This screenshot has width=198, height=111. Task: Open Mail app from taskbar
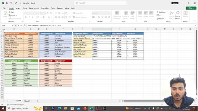point(79,108)
